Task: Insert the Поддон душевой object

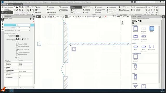Action: point(135,58)
